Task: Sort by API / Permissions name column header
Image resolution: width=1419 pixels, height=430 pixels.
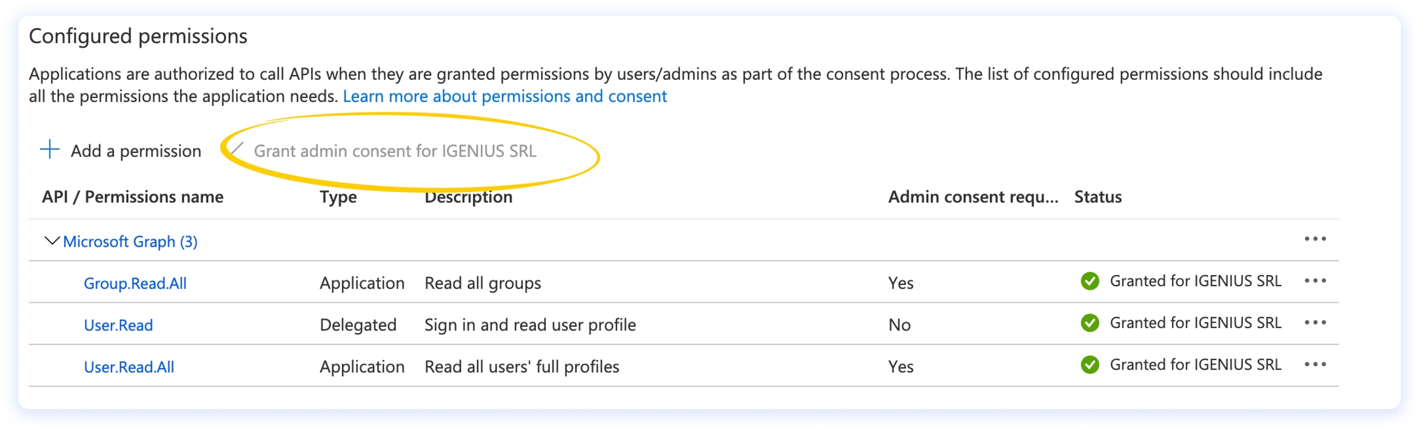Action: click(132, 197)
